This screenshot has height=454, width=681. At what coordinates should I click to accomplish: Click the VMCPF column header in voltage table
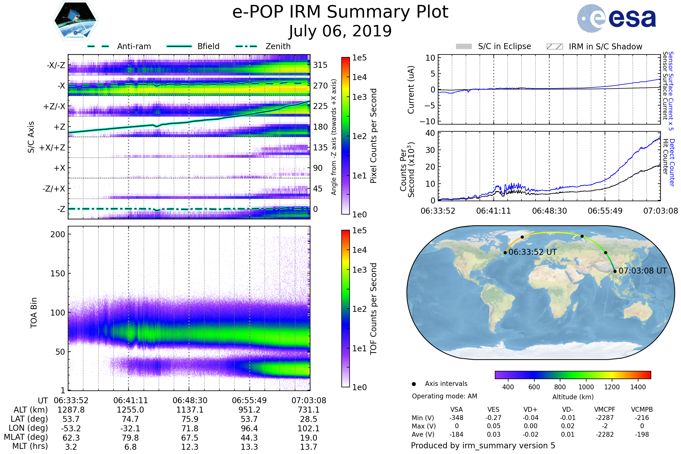pyautogui.click(x=605, y=409)
